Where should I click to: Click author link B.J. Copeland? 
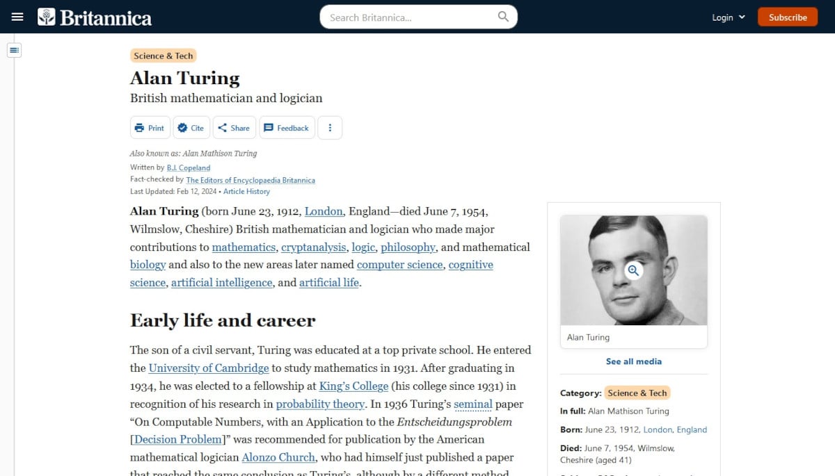pyautogui.click(x=188, y=167)
